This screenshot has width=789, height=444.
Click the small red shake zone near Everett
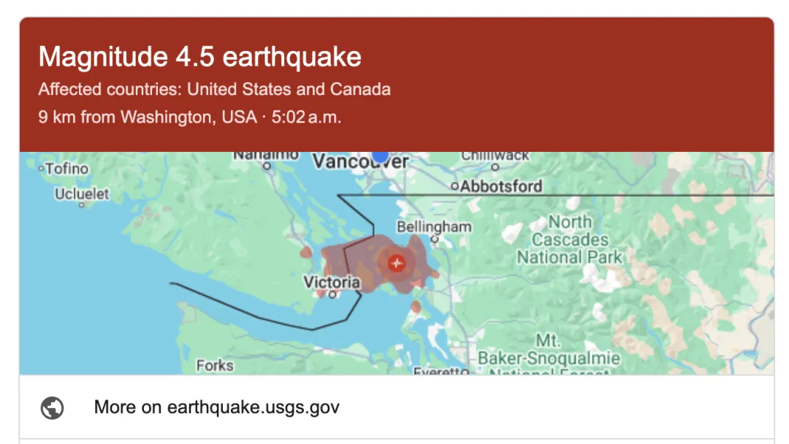(x=416, y=306)
